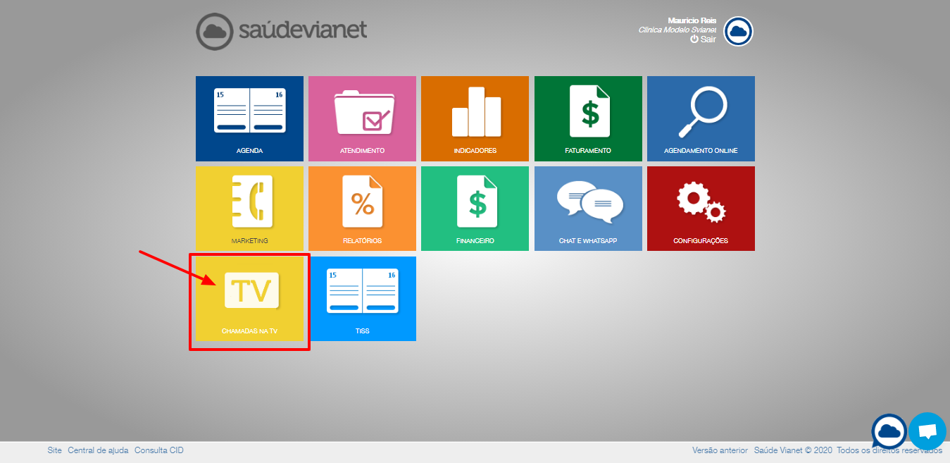The height and width of the screenshot is (463, 950).
Task: Open the Site footer link
Action: 54,450
